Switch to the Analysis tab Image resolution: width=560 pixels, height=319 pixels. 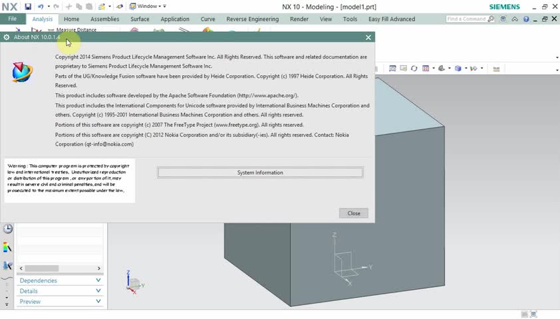[x=42, y=19]
